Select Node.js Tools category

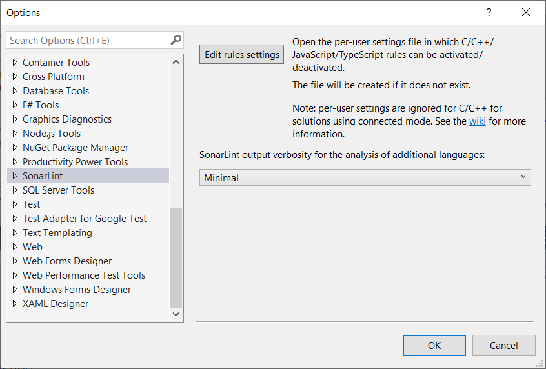pos(52,134)
